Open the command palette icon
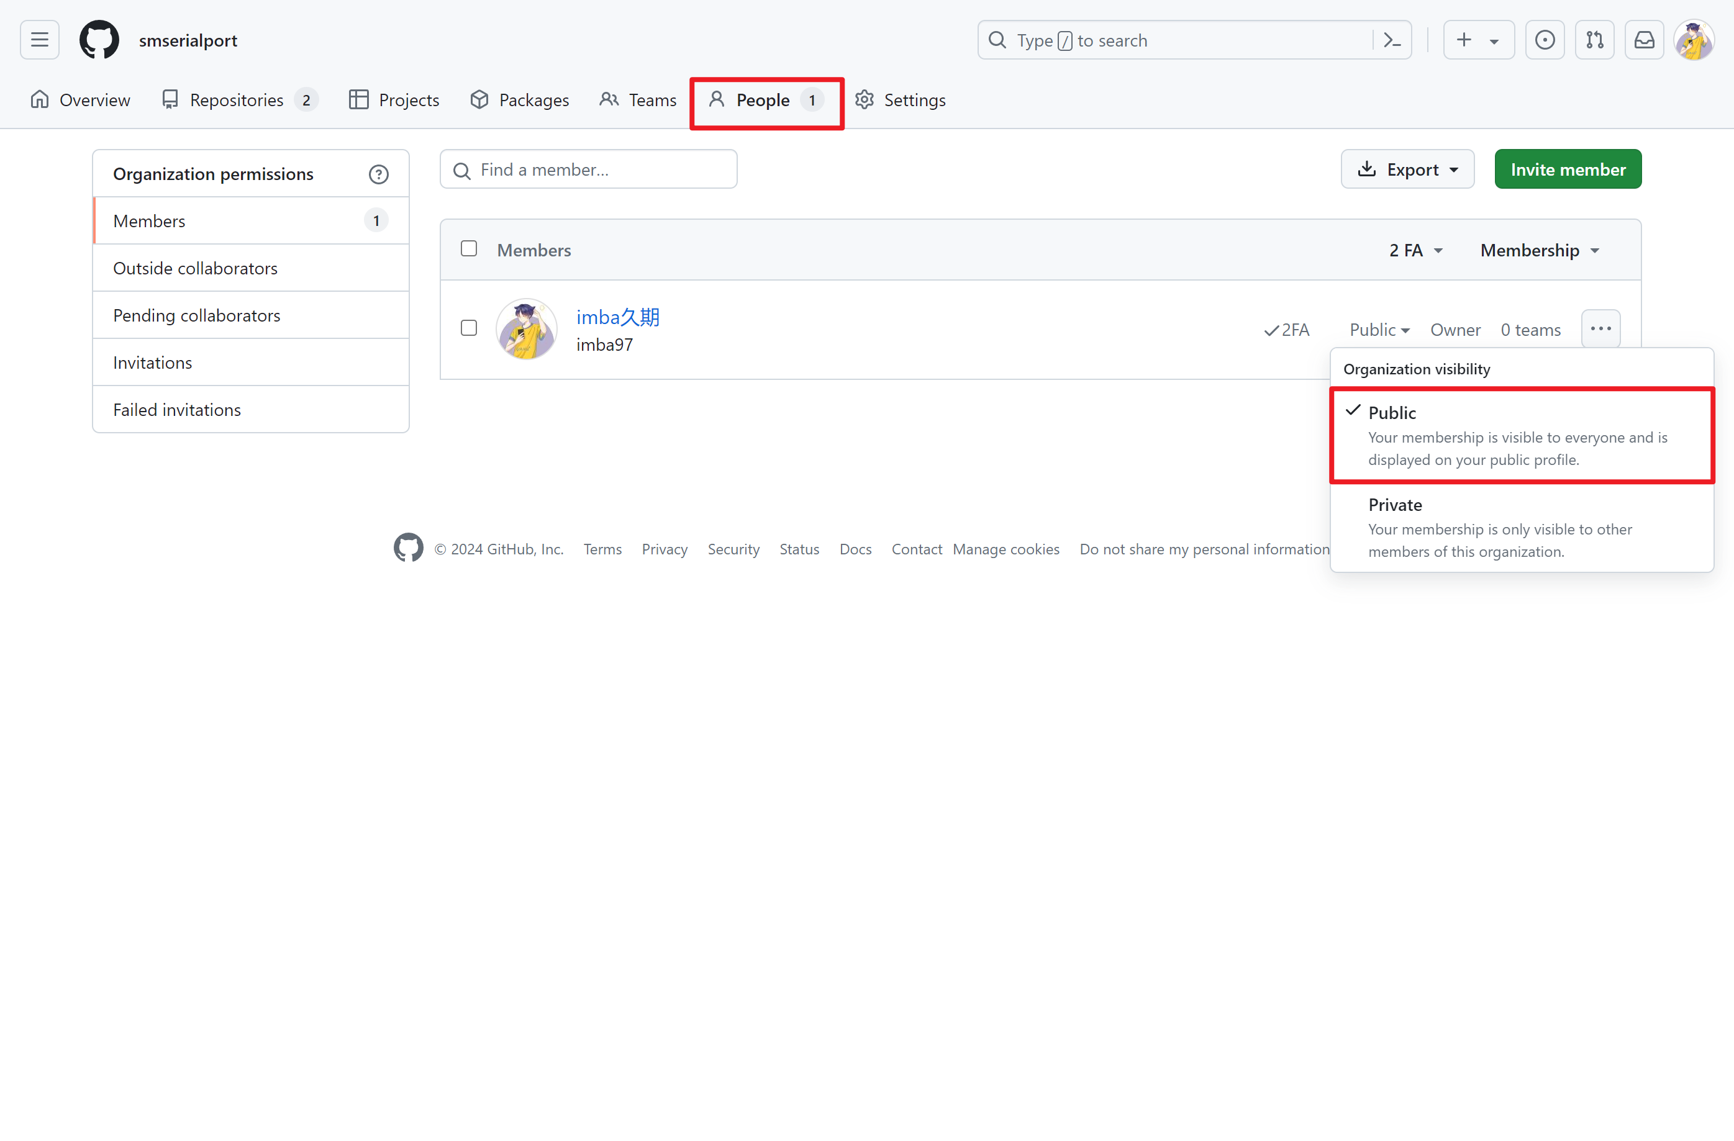1734x1141 pixels. click(x=1392, y=40)
